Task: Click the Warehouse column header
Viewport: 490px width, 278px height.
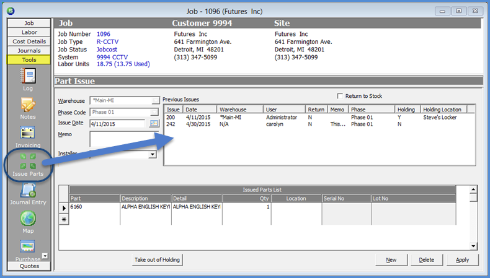Action: click(240, 110)
